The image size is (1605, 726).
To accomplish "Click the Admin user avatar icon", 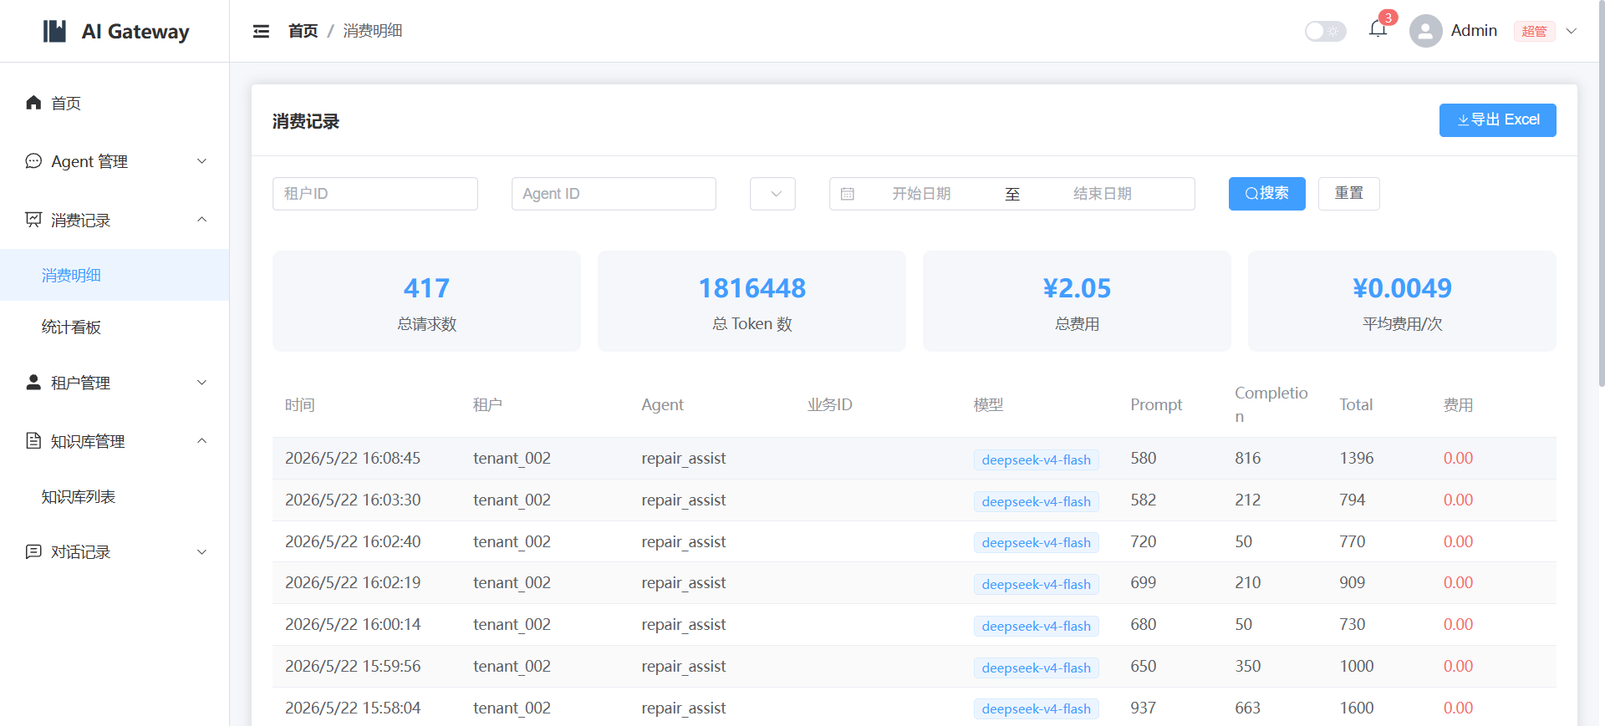I will point(1425,31).
